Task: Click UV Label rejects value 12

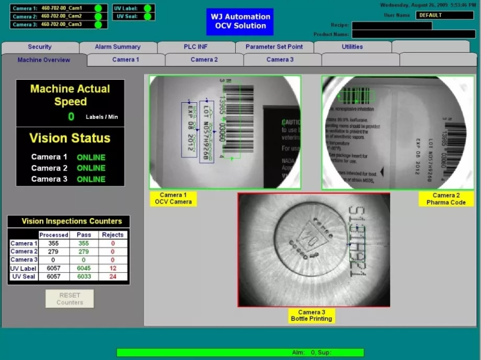Action: [113, 268]
